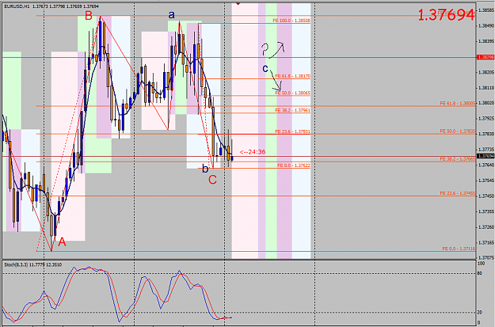Image resolution: width=495 pixels, height=327 pixels.
Task: Click Fibonacci label FE 50.0 - 1.38065
Action: click(x=292, y=93)
